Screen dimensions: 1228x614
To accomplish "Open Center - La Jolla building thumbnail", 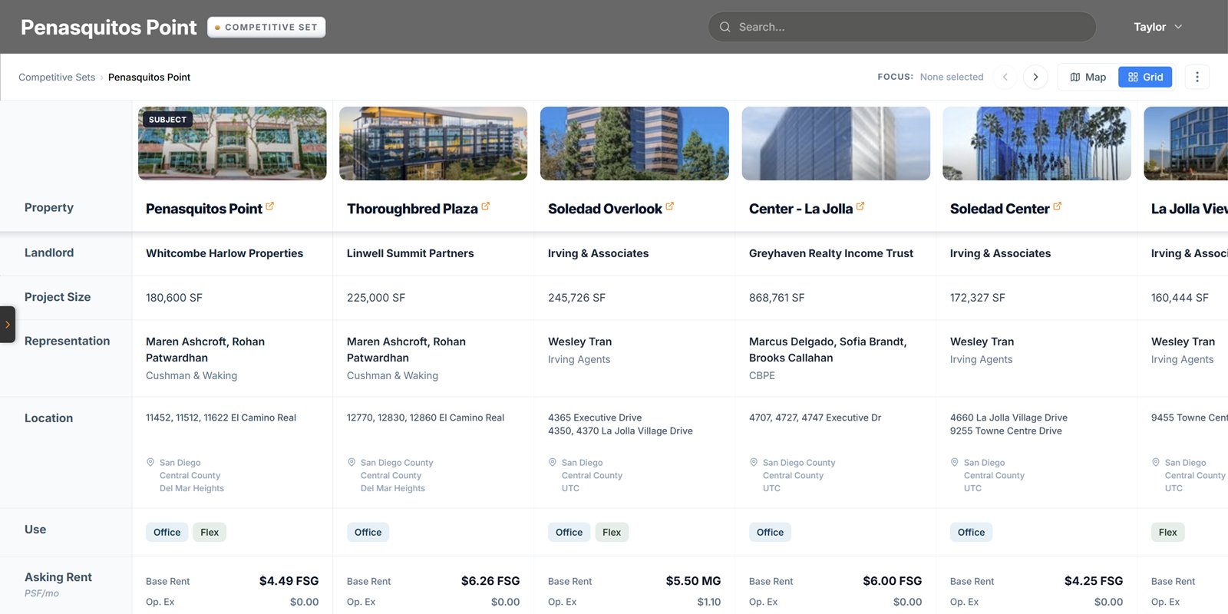I will (x=836, y=144).
